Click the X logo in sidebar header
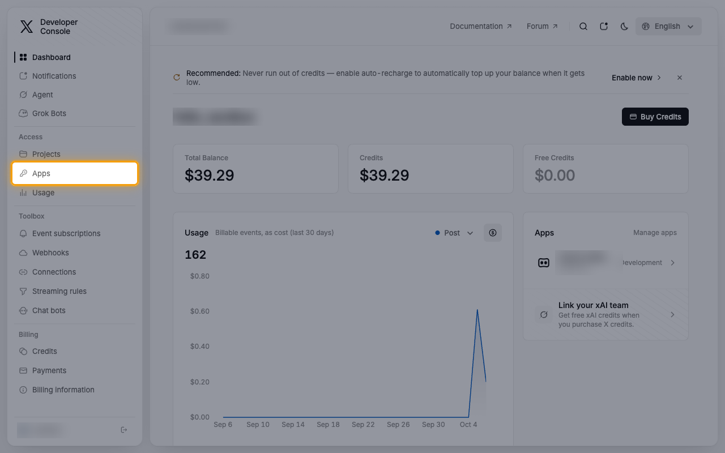 [27, 27]
